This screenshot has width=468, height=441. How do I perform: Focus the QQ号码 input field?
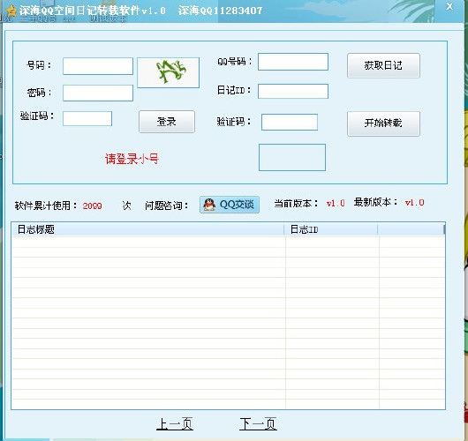point(293,62)
